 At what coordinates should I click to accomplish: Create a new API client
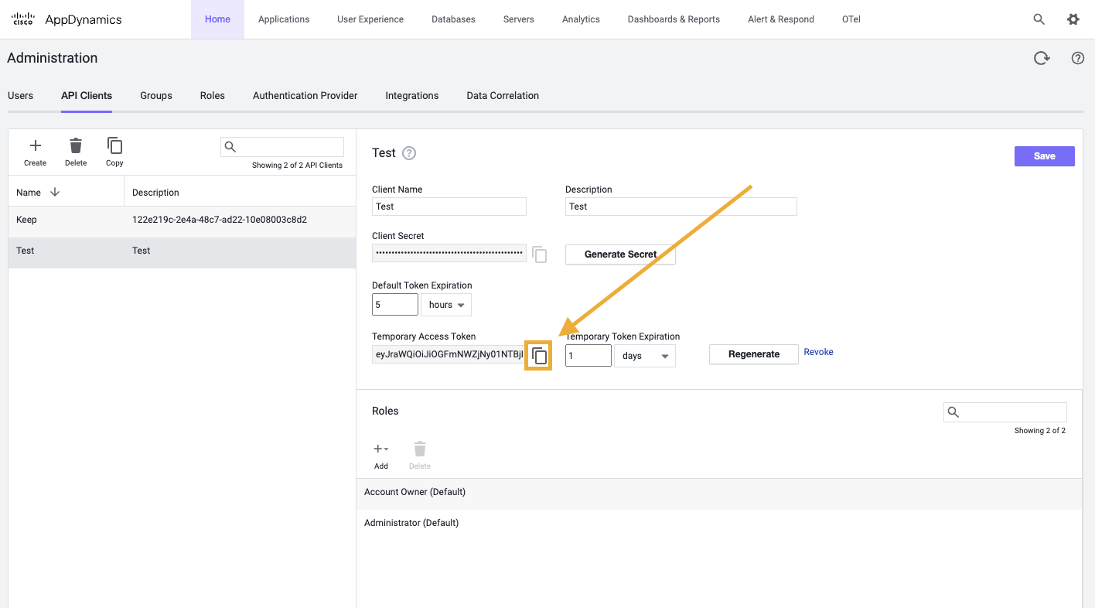pyautogui.click(x=35, y=152)
